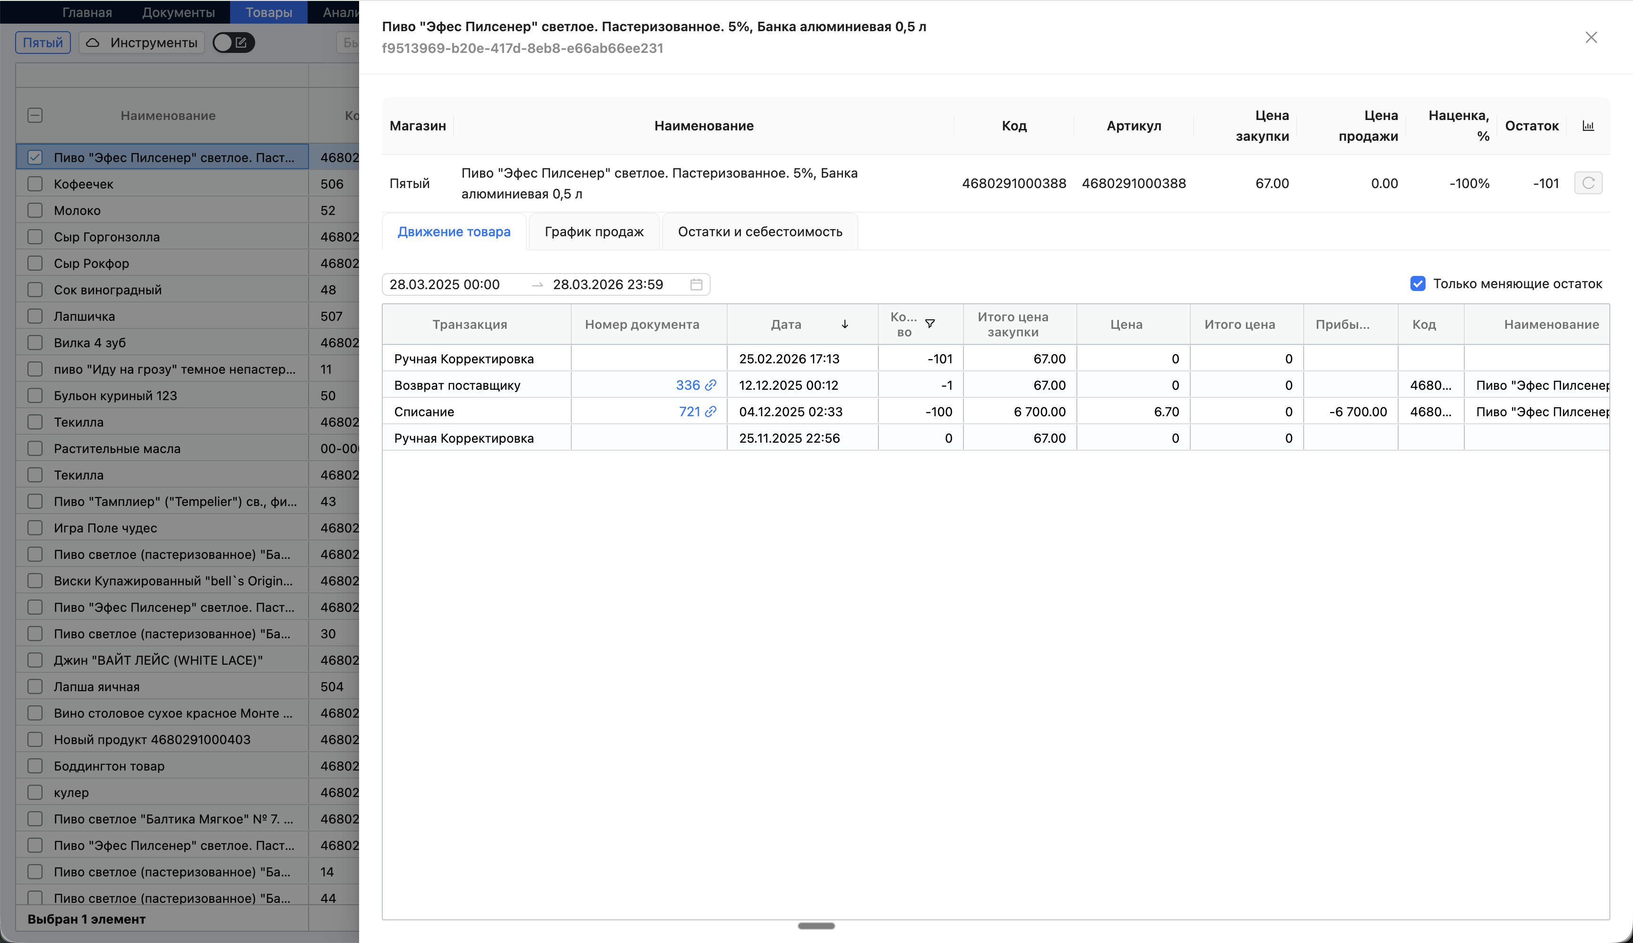Check the Боддингтон товар checkbox
This screenshot has height=943, width=1633.
pos(35,766)
